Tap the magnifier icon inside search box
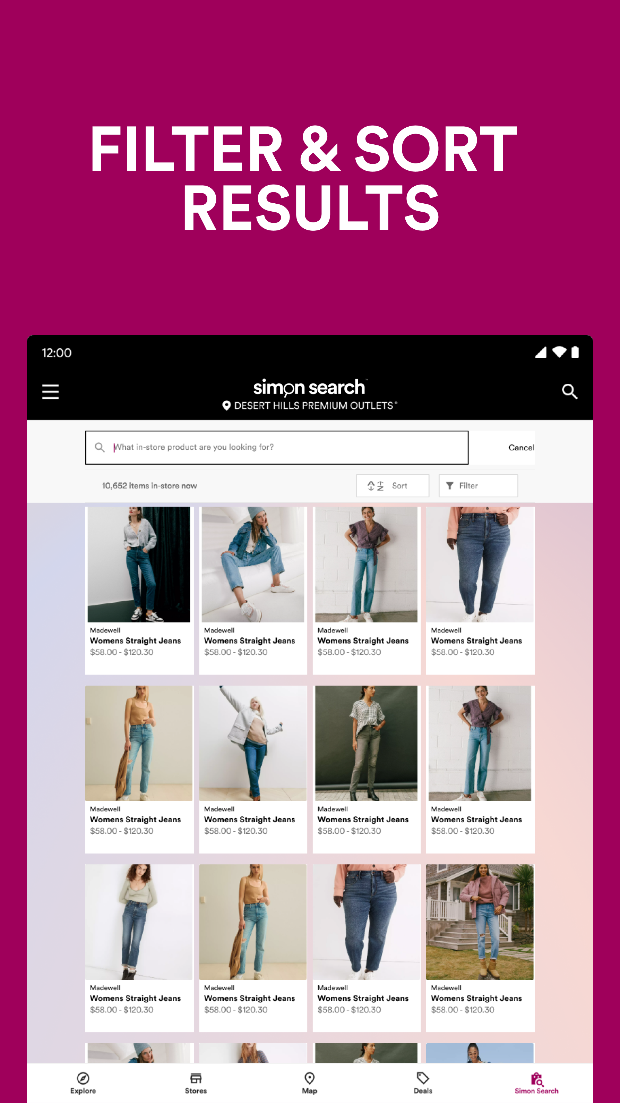This screenshot has height=1103, width=620. click(x=100, y=448)
